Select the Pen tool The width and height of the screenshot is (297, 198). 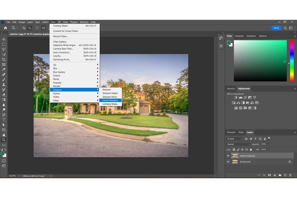tap(4, 115)
